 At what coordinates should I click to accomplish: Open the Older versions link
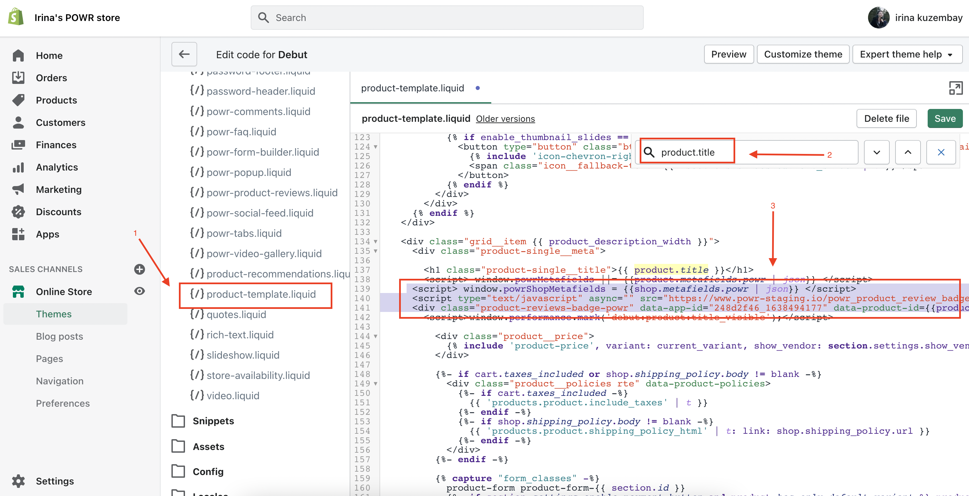click(x=505, y=119)
